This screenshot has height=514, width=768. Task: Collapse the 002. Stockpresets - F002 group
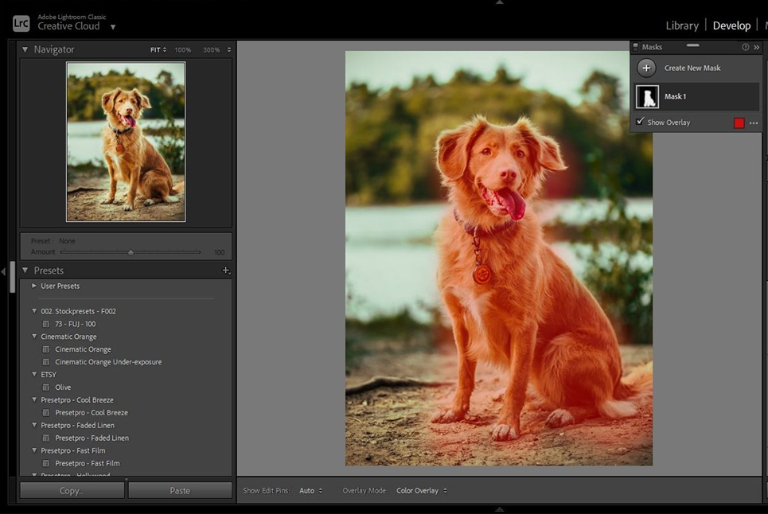pyautogui.click(x=33, y=311)
